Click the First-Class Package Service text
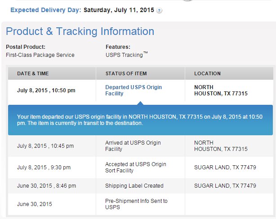The height and width of the screenshot is (219, 276). tap(40, 55)
